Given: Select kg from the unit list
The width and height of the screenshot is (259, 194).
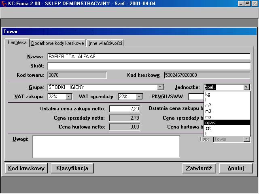Looking at the screenshot, I should pos(227,94).
